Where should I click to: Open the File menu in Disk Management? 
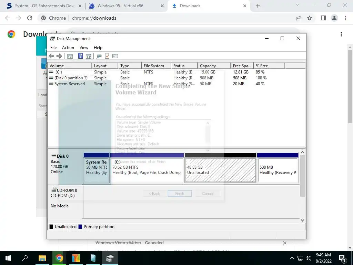53,48
